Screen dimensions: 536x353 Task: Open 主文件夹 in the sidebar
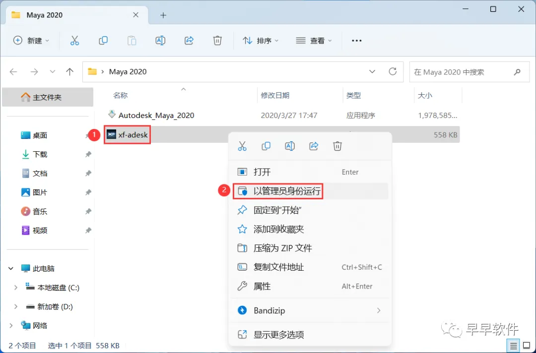click(48, 97)
